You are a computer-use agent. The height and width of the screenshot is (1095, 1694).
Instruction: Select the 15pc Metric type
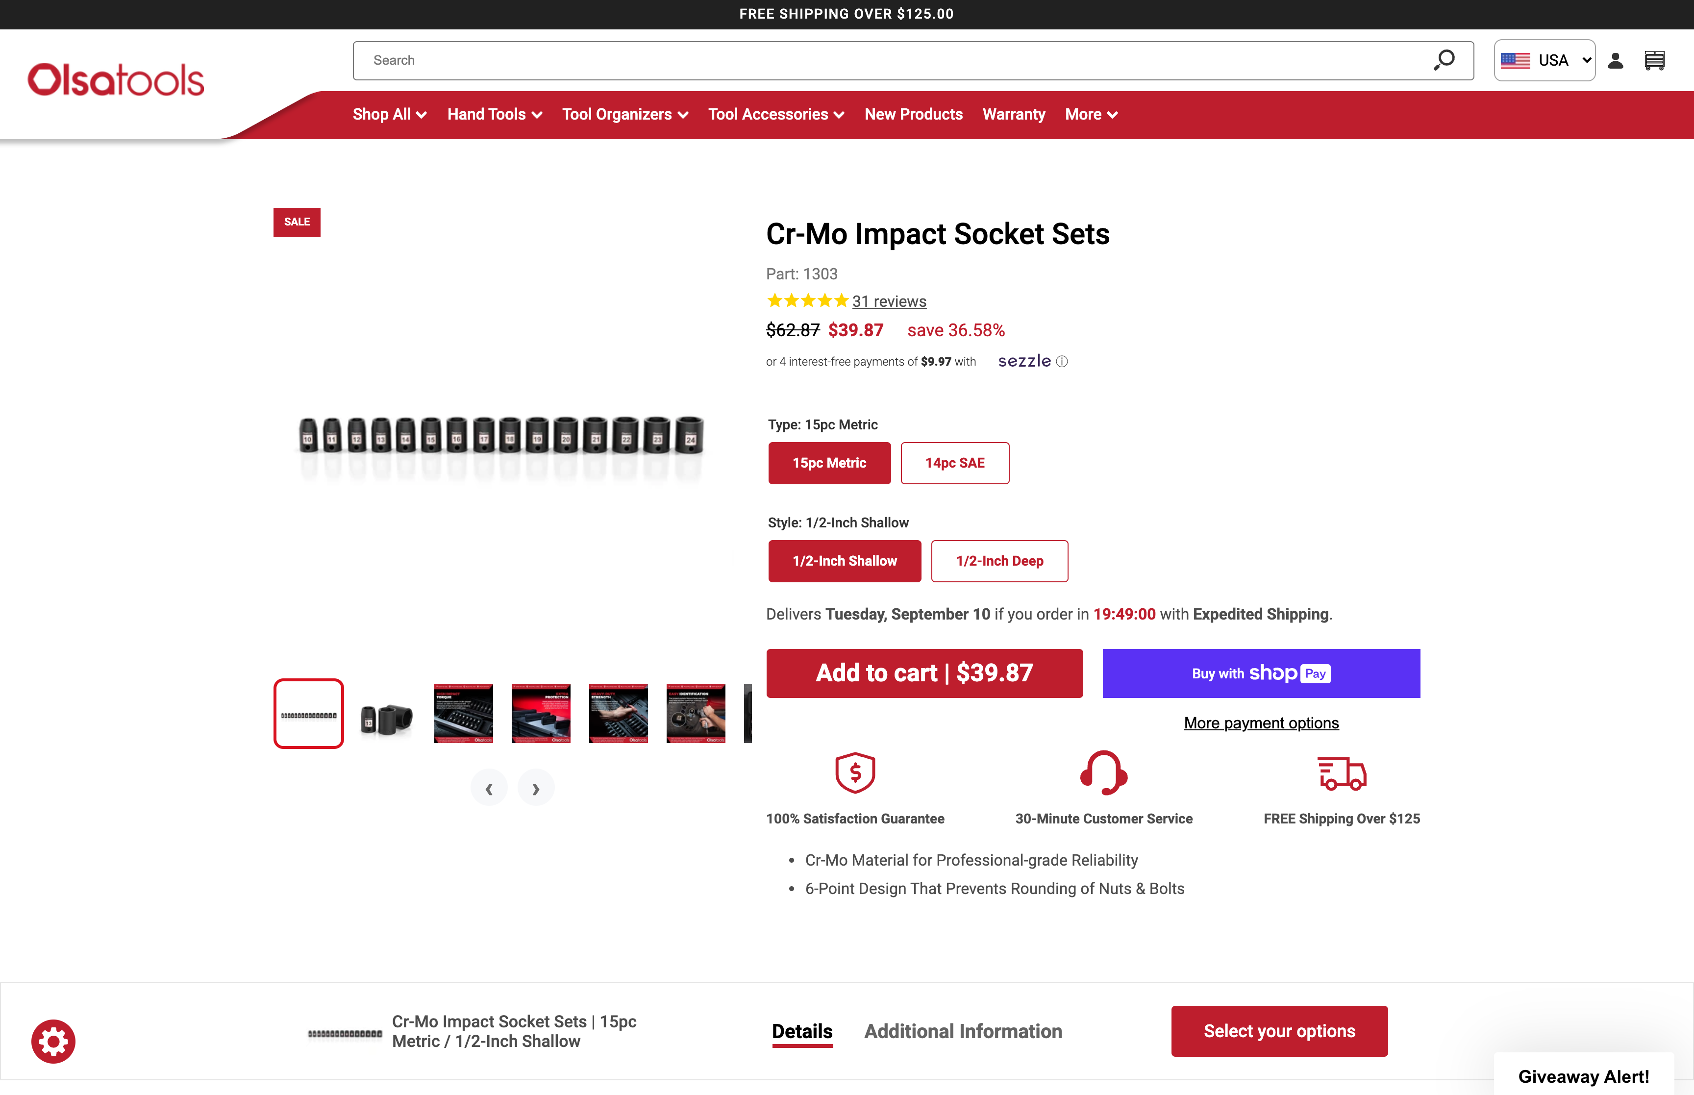(x=829, y=463)
